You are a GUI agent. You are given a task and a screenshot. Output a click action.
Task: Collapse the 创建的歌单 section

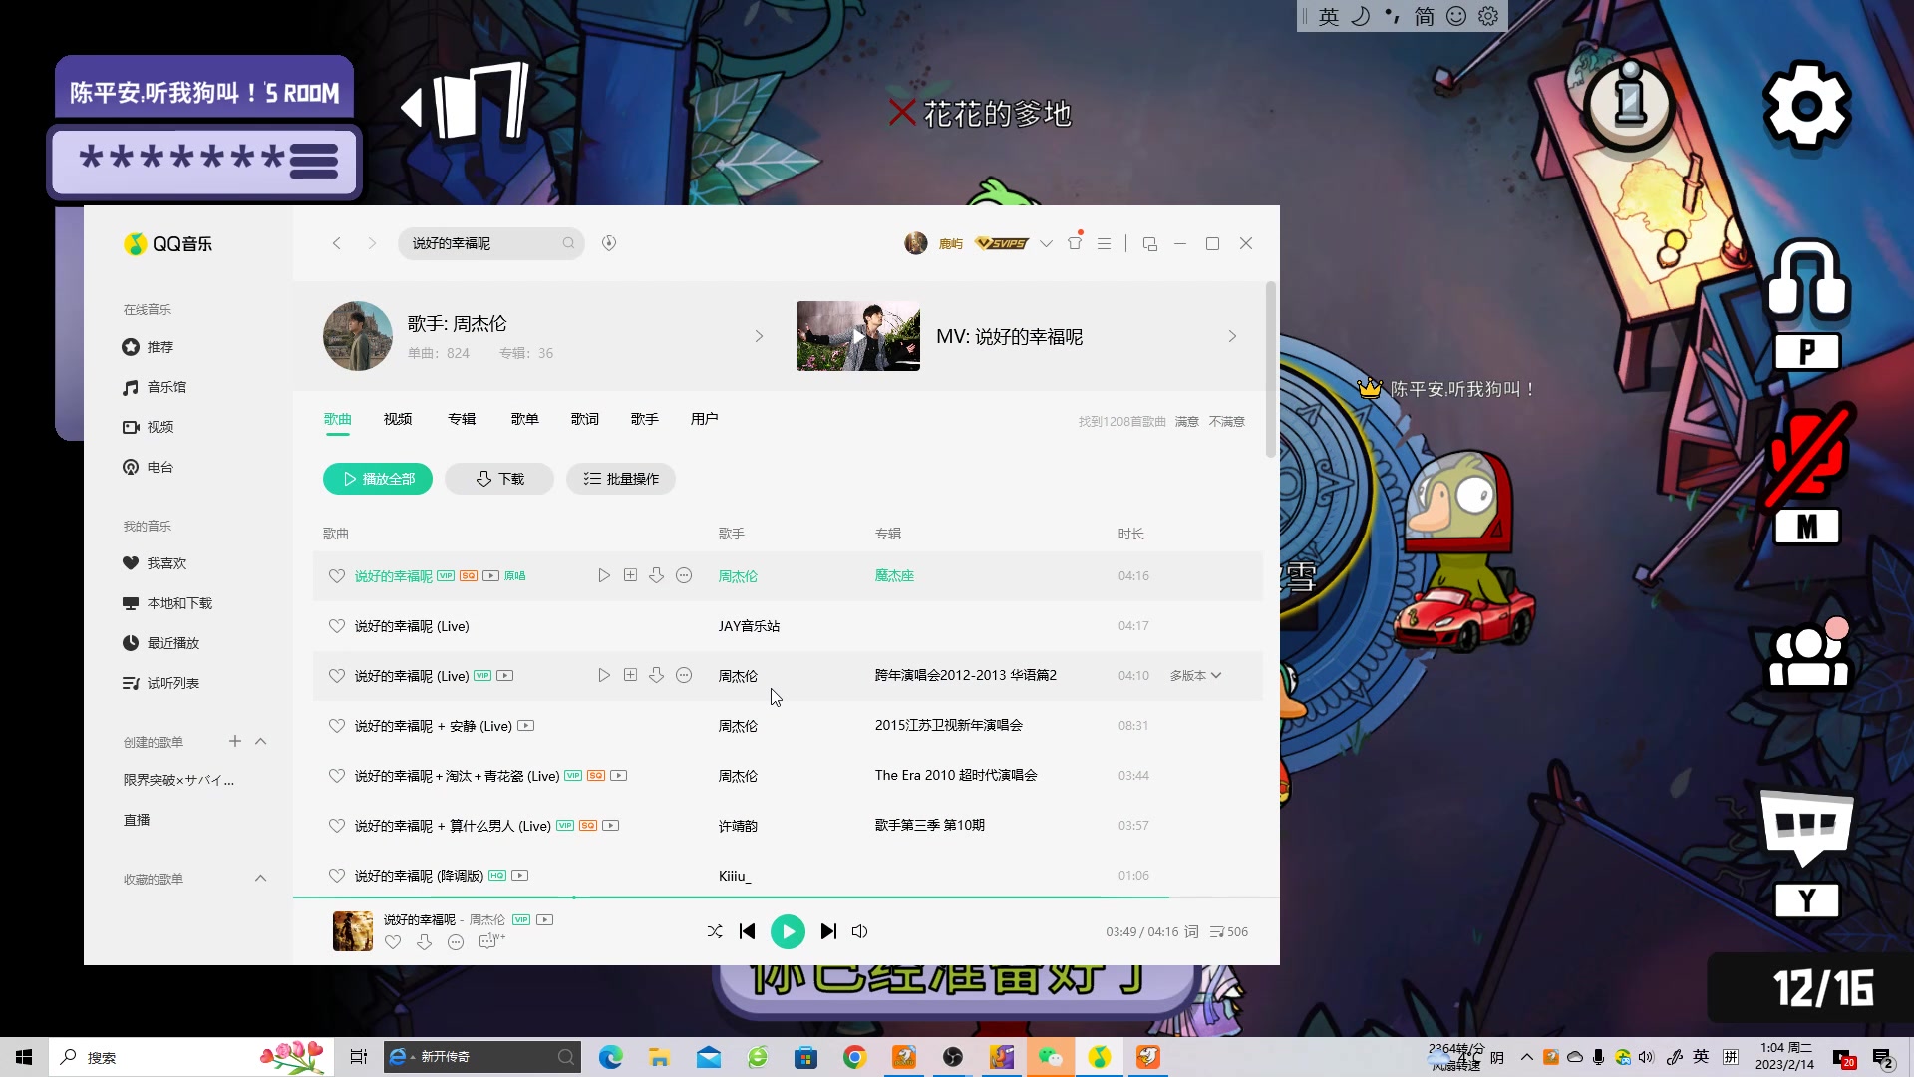(x=261, y=741)
